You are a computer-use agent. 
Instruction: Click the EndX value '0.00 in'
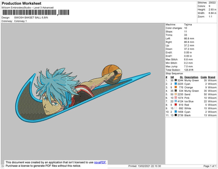coord(188,52)
